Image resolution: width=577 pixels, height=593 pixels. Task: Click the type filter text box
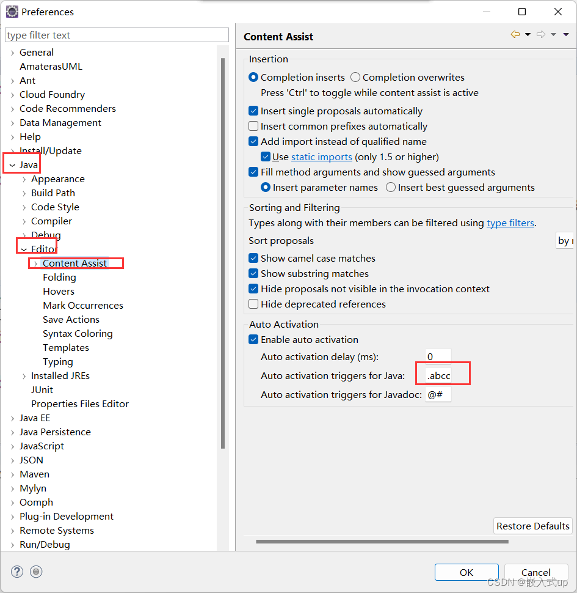tap(117, 35)
